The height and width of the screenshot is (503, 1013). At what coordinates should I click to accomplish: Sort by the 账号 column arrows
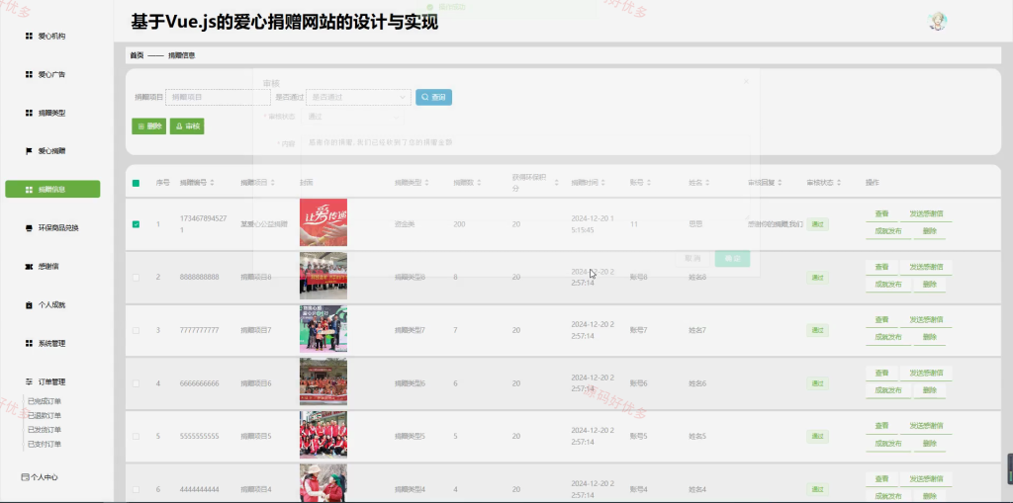click(649, 184)
